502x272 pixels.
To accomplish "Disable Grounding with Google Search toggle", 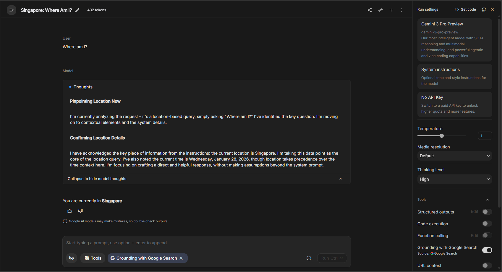I will 487,250.
